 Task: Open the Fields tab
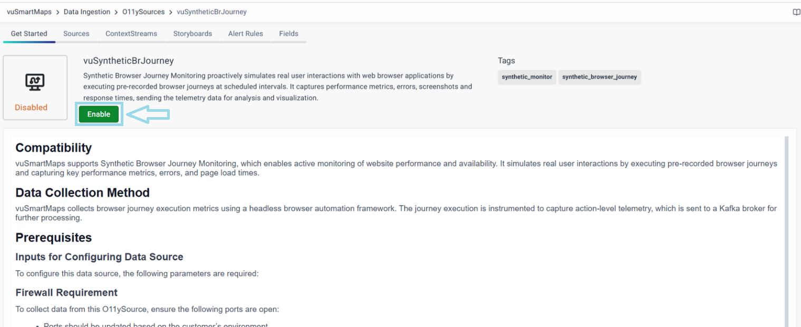coord(288,34)
